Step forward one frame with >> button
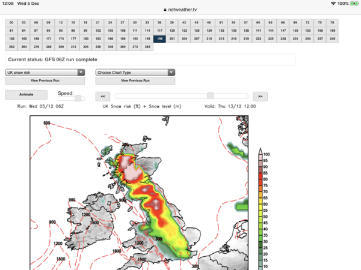 260,95
